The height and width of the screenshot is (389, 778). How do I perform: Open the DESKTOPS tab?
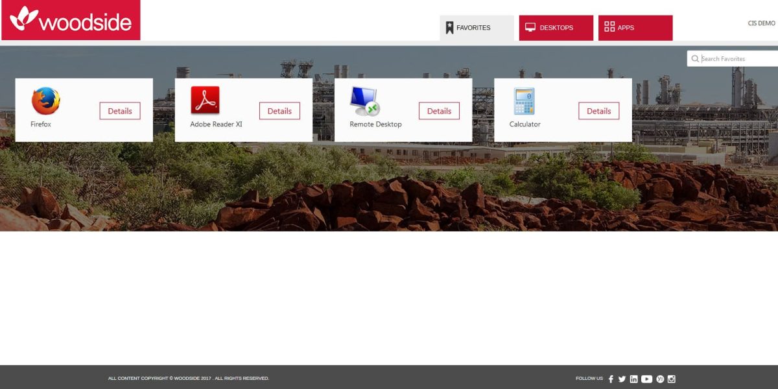pos(555,27)
